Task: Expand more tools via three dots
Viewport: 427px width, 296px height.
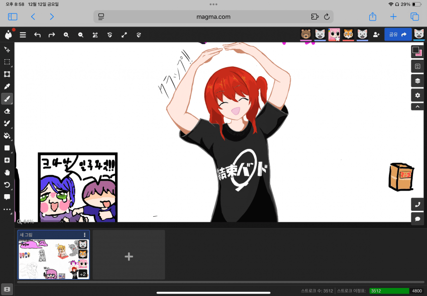Action: 7,210
